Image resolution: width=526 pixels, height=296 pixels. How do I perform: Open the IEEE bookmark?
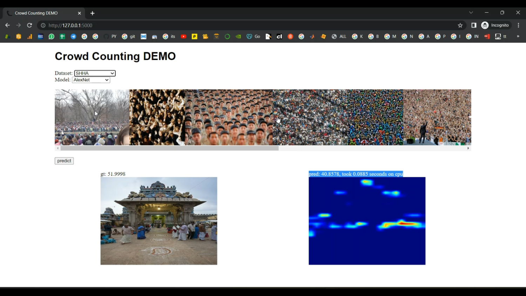(x=40, y=36)
